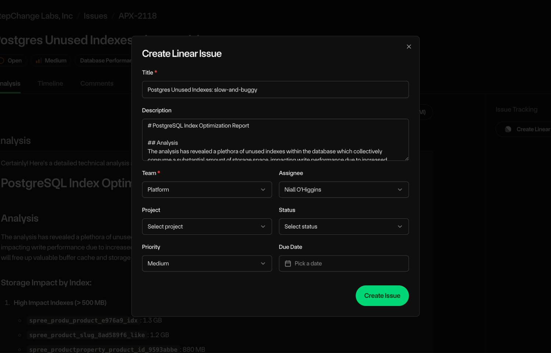Click the Storage Impact by Index heading
This screenshot has height=353, width=551.
coord(46,283)
